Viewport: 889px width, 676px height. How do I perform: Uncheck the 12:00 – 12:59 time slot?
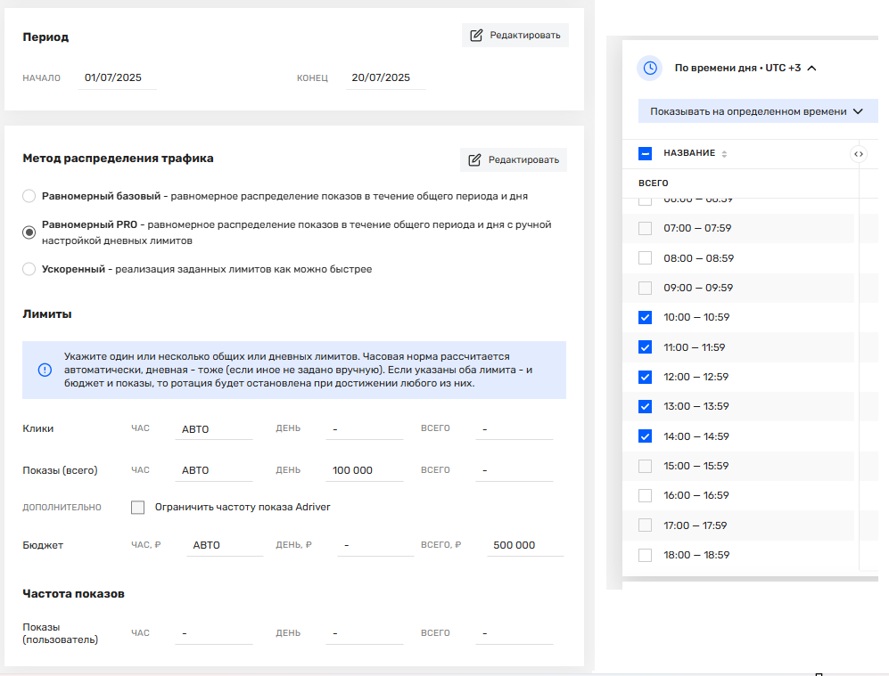645,377
